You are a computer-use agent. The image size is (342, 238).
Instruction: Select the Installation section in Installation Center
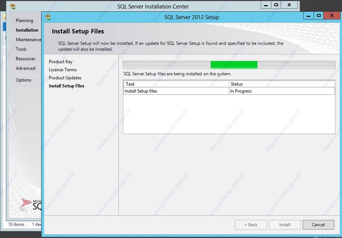27,30
